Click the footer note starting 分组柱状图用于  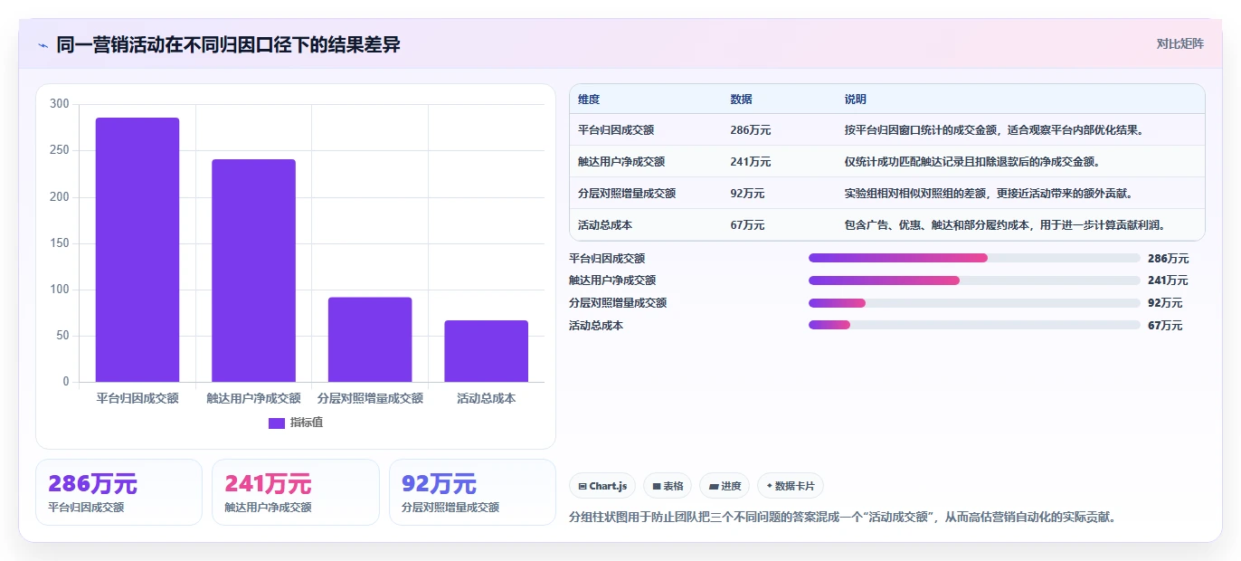coord(845,518)
